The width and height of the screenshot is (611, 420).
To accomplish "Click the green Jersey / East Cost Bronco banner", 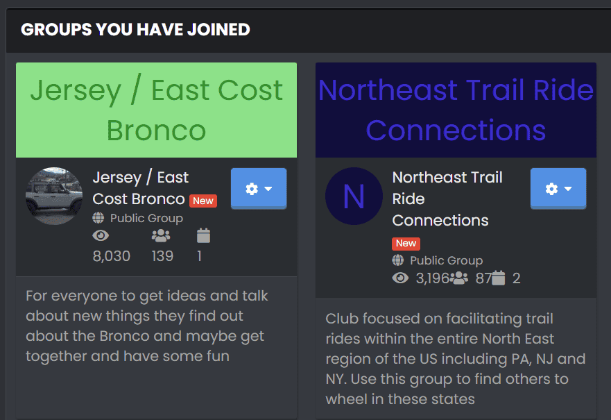I will pos(156,110).
